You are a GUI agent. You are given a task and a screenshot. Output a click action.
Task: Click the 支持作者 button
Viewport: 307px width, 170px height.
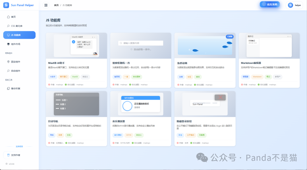click(x=19, y=155)
